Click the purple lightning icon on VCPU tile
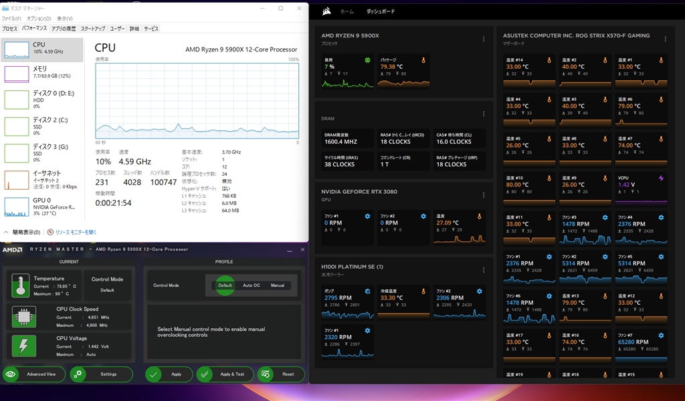685x401 pixels. 661,178
